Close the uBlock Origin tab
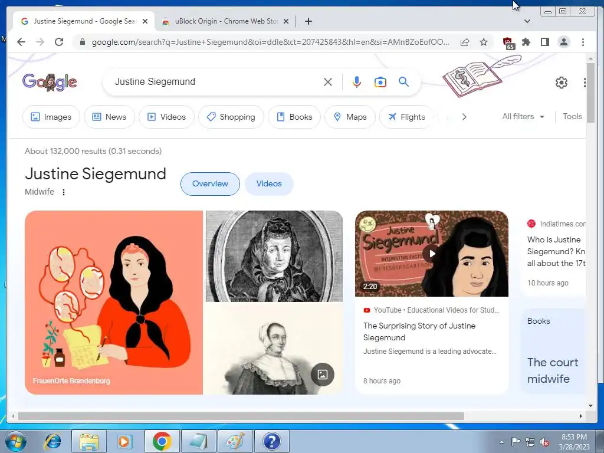Image resolution: width=604 pixels, height=453 pixels. (x=286, y=21)
